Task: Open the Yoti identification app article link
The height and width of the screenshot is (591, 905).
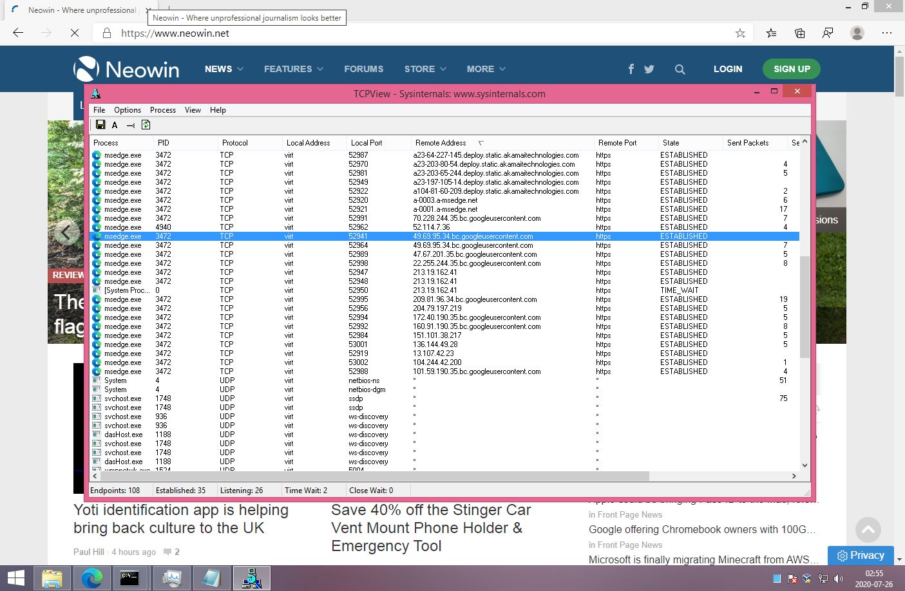Action: pyautogui.click(x=181, y=519)
